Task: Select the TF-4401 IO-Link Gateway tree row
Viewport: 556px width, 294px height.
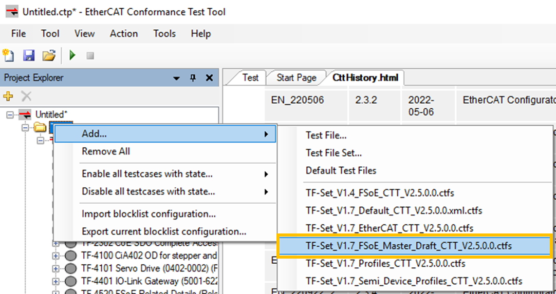Action: (x=149, y=281)
